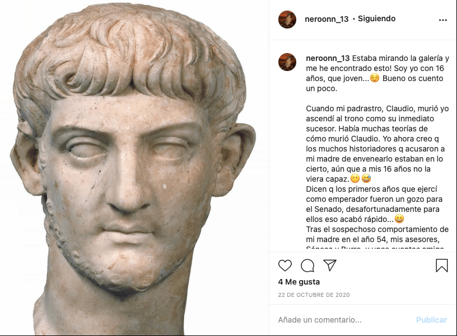Toggle the Siguiendo follow status
Screen dimensions: 457x336
[376, 18]
